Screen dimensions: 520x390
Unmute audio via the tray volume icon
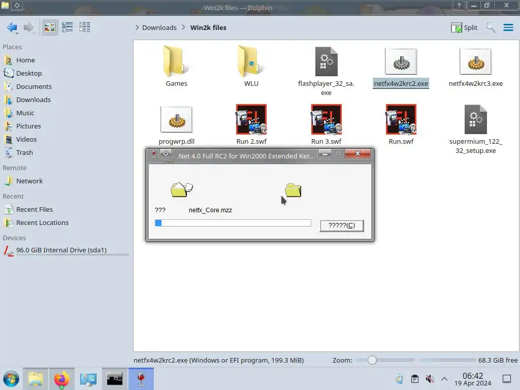pos(430,379)
